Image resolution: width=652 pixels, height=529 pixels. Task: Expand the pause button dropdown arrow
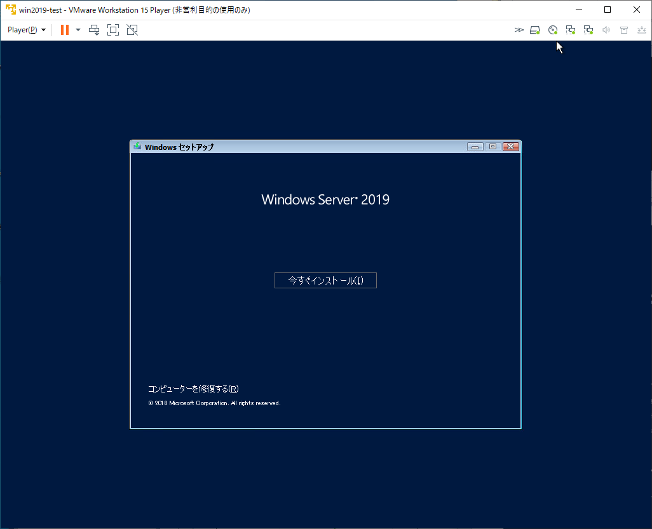coord(77,29)
